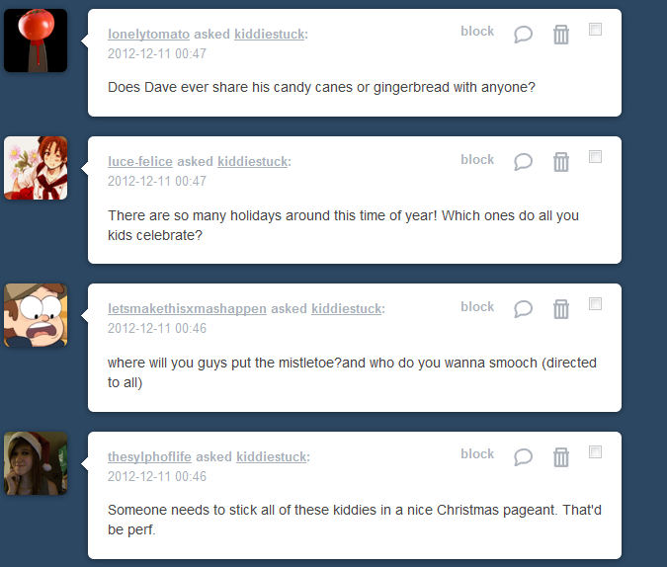Trash the luce-felice holidays message
Viewport: 667px width, 567px height.
(x=560, y=162)
